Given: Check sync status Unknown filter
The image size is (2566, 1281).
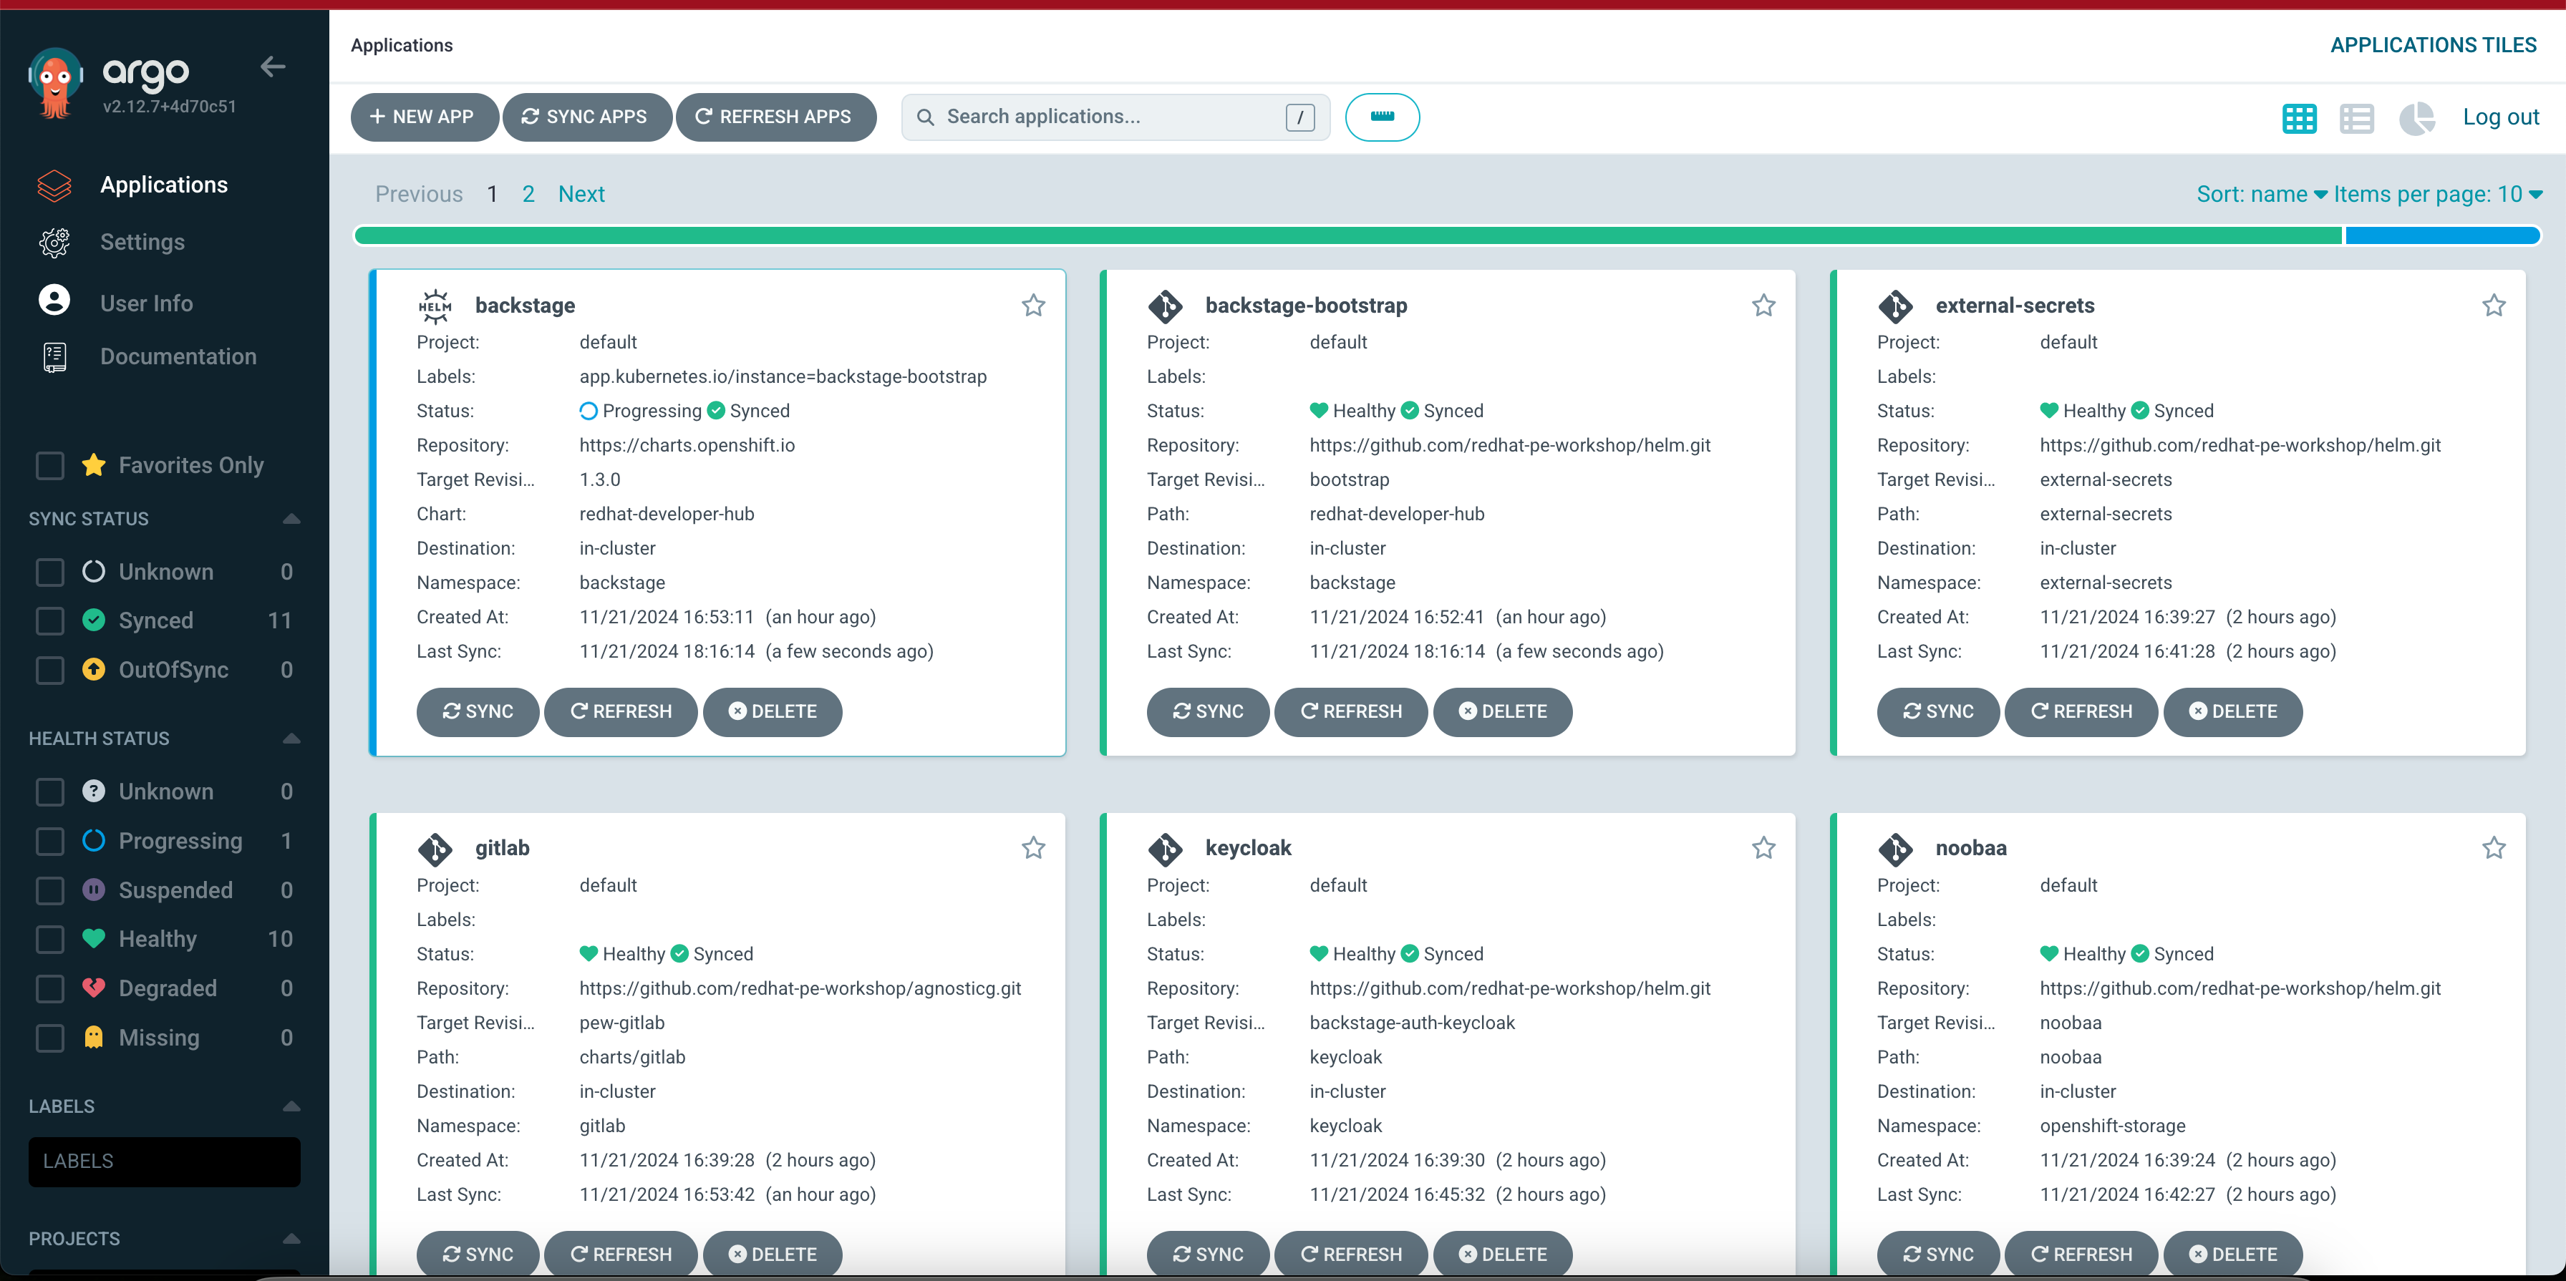Looking at the screenshot, I should tap(50, 573).
